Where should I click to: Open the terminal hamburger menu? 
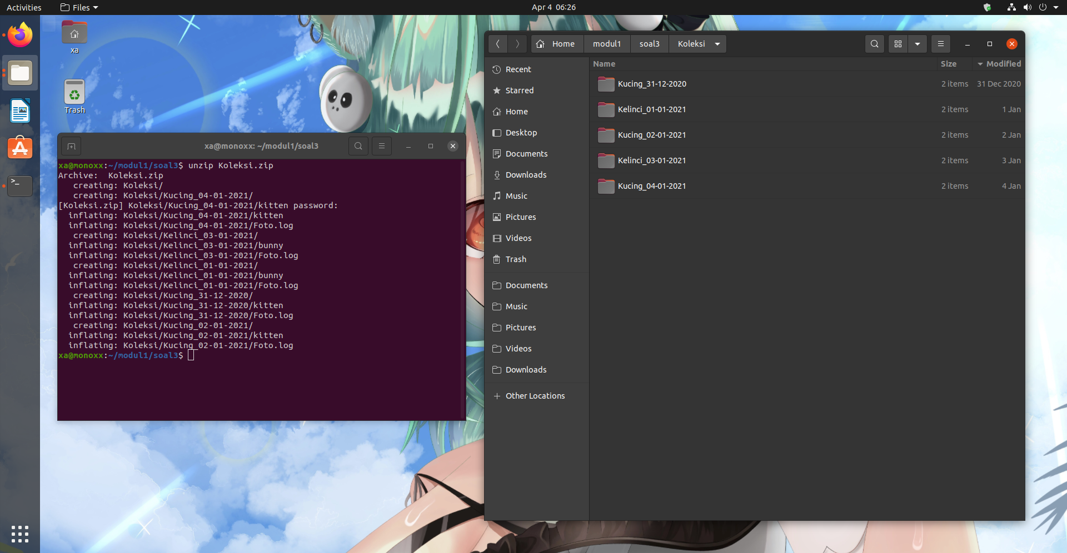[382, 146]
